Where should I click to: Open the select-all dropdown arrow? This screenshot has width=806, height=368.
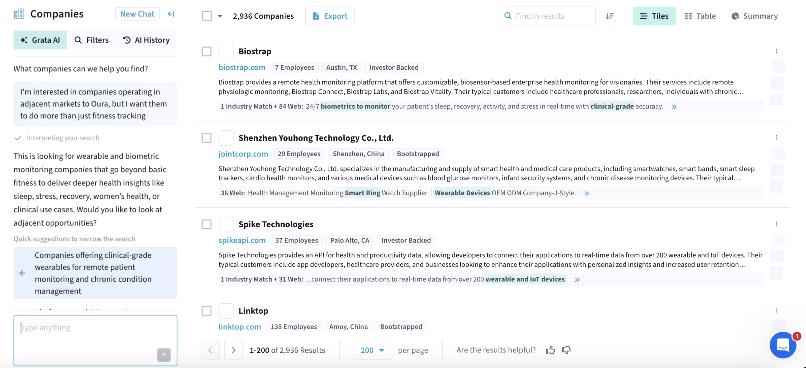[220, 16]
